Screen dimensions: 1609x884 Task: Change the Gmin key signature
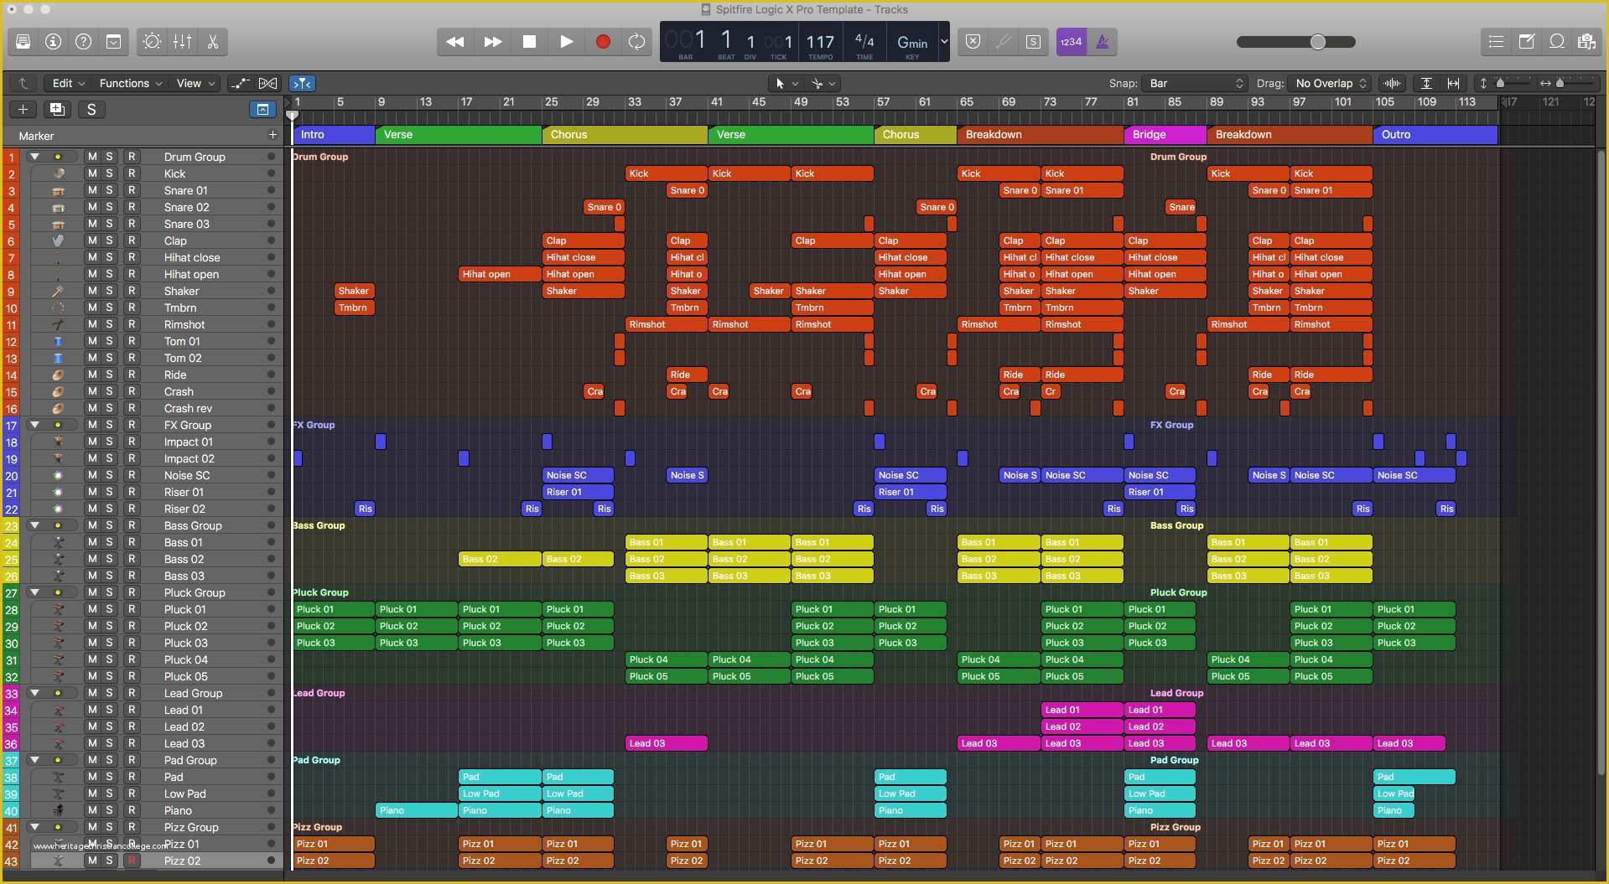(912, 42)
